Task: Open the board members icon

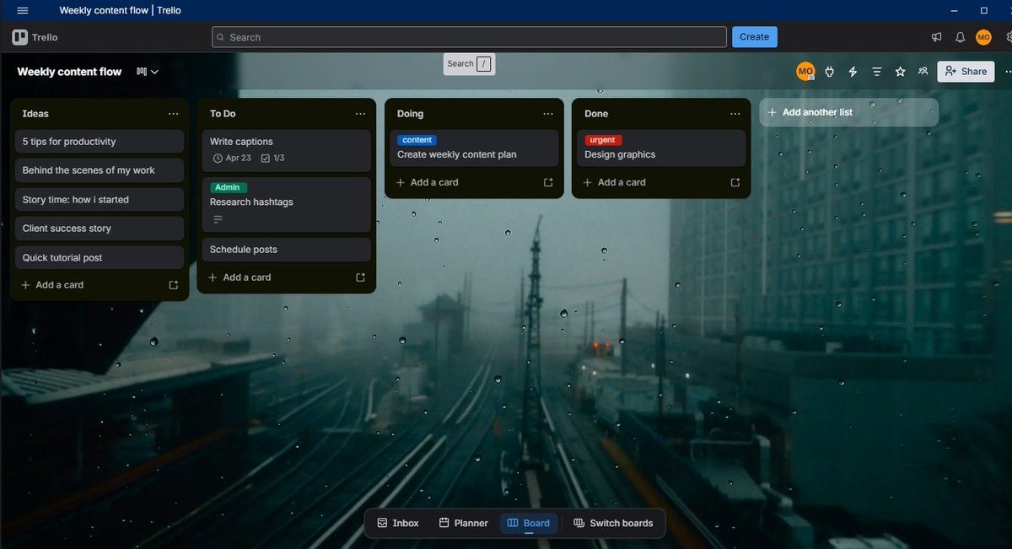Action: [923, 72]
